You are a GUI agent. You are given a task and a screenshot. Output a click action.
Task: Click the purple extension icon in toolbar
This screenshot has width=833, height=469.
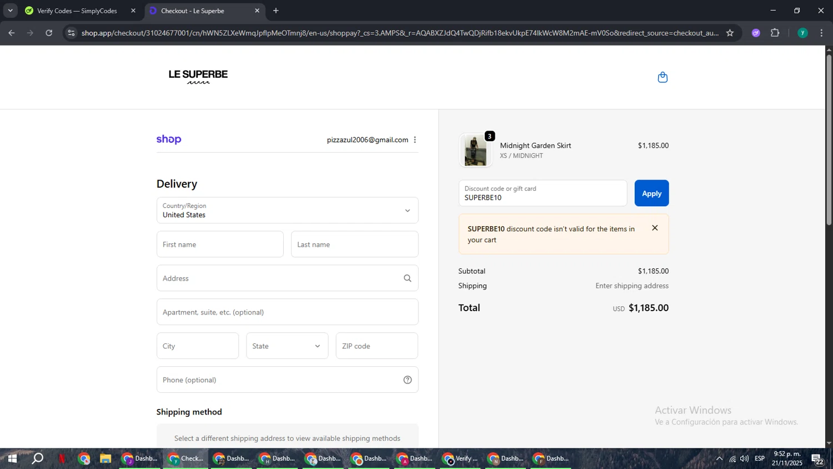pyautogui.click(x=756, y=33)
